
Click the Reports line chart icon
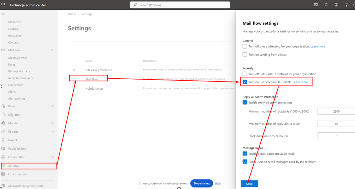(x=3, y=131)
